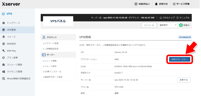Open Whois情報の初期値設定
The height and width of the screenshot is (96, 201).
tap(17, 79)
